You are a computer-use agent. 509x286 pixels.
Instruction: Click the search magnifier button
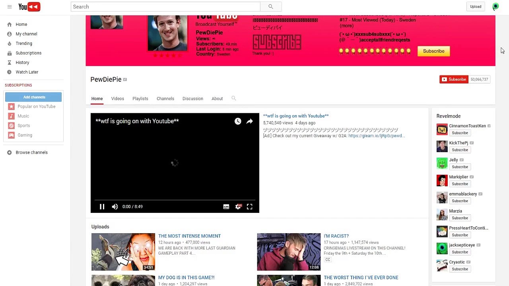271,7
